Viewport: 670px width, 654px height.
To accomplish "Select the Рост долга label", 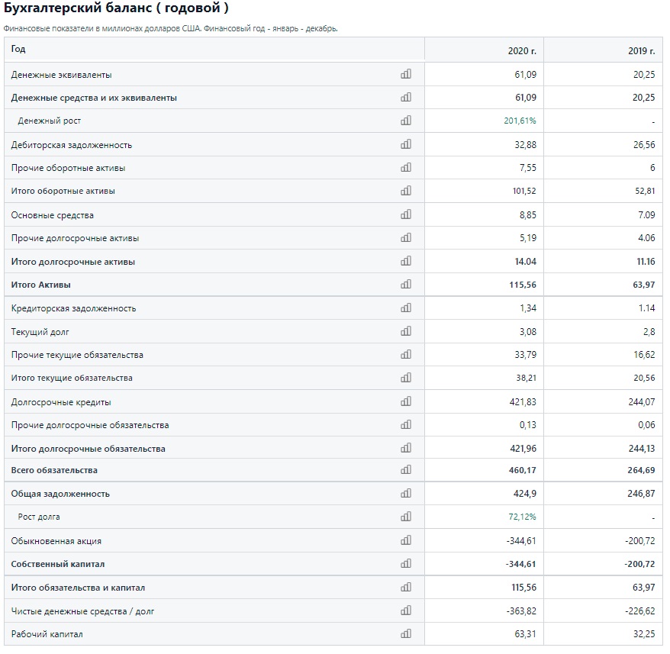I will click(39, 517).
